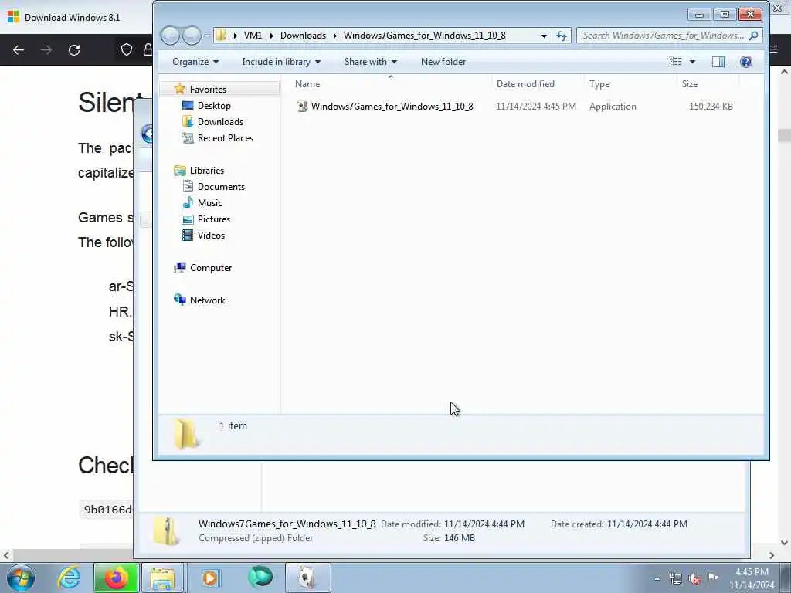Open Pictures library in navigation pane
The height and width of the screenshot is (593, 791).
pyautogui.click(x=214, y=219)
